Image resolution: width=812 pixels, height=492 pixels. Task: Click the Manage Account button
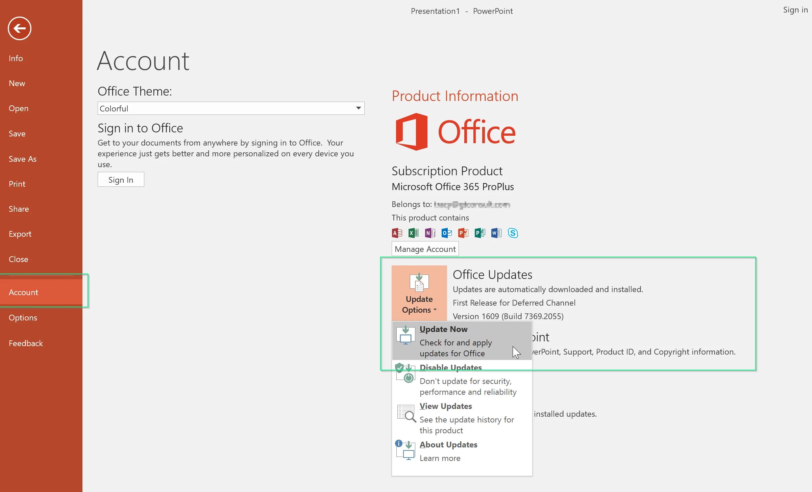point(425,249)
